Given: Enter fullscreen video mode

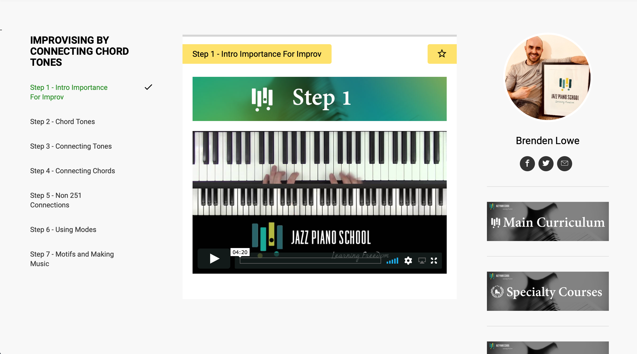Looking at the screenshot, I should click(x=434, y=261).
